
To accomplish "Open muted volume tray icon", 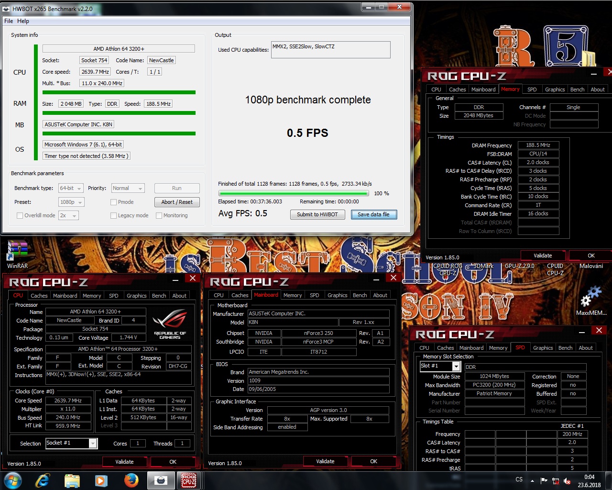I will point(567,480).
